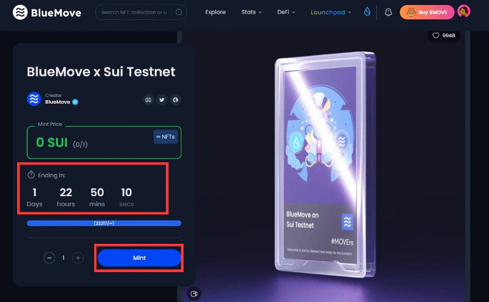Click the BlueMove logo in header

[47, 12]
